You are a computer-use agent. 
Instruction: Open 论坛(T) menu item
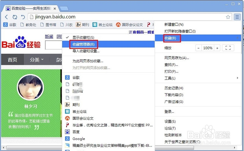[198, 128]
